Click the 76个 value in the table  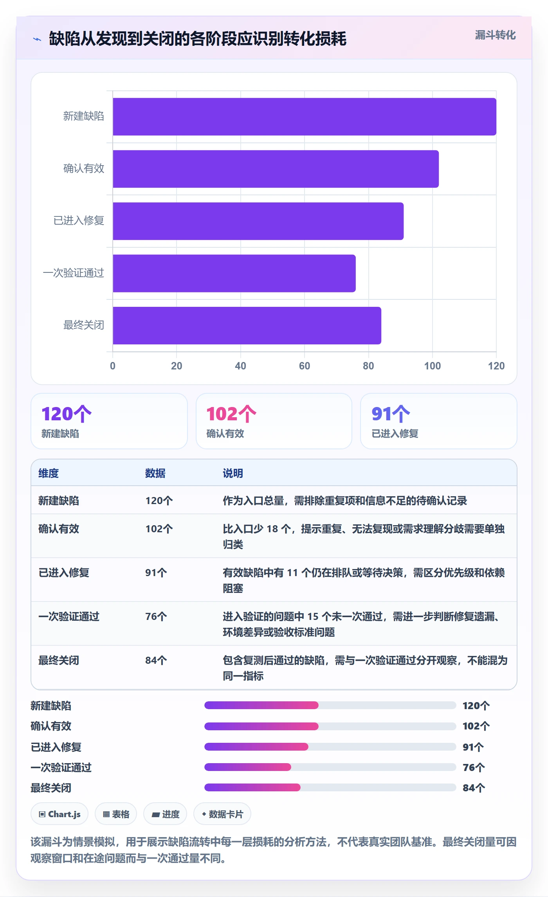point(156,616)
